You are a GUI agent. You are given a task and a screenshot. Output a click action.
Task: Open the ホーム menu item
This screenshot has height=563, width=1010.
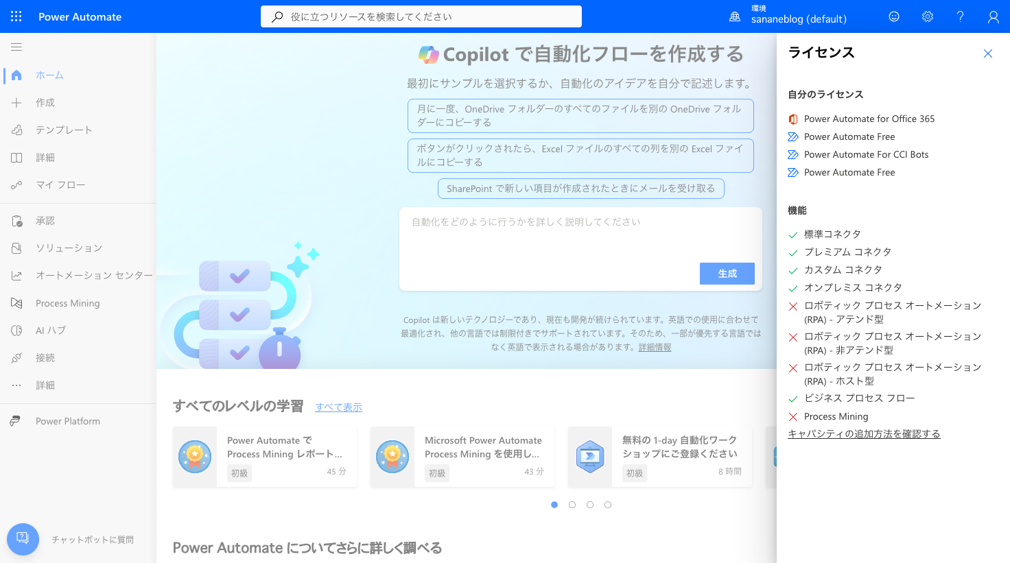click(78, 75)
